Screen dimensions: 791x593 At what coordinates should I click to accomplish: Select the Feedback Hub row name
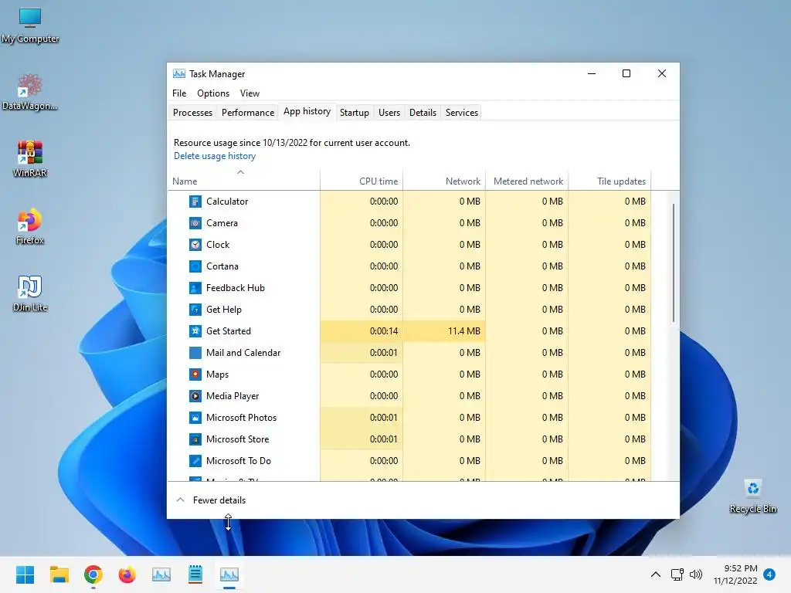click(x=235, y=288)
